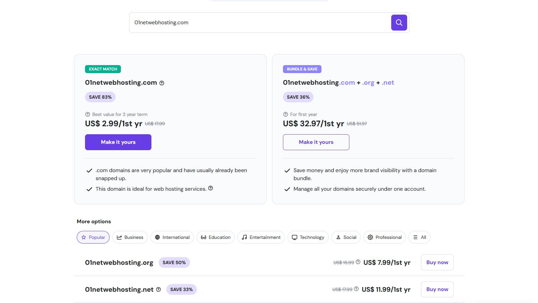Buy now the 01netwebhosting.net domain
Image resolution: width=538 pixels, height=303 pixels.
click(x=437, y=289)
